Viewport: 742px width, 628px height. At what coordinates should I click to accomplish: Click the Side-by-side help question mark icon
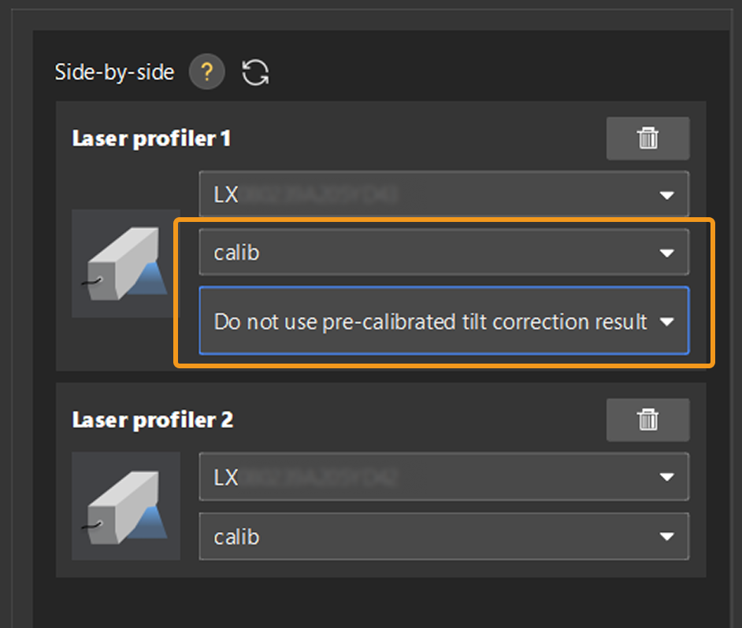click(x=206, y=72)
